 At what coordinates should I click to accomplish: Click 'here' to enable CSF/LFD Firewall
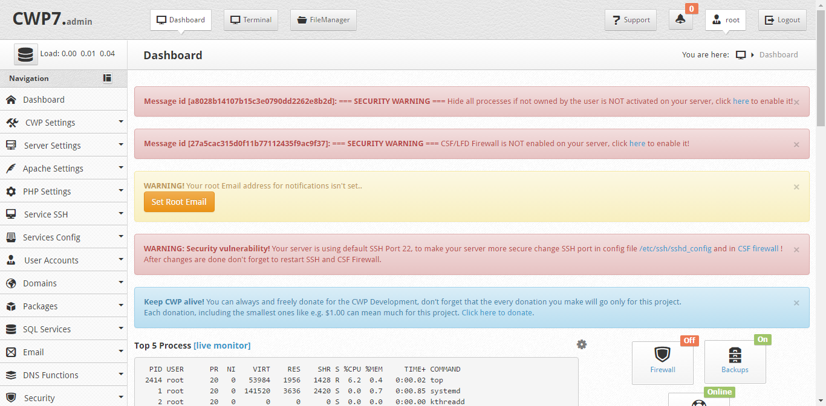[637, 144]
